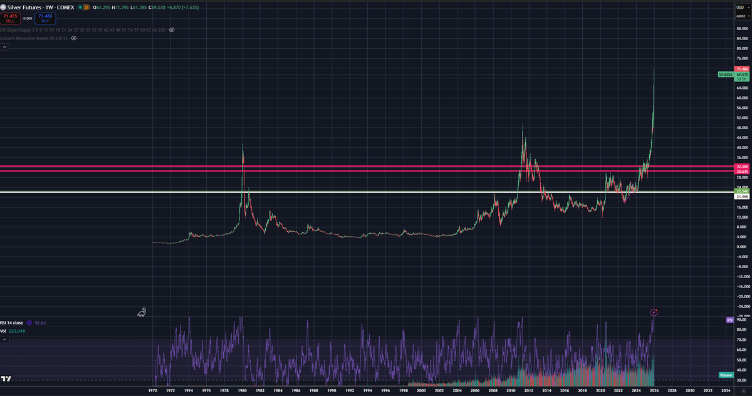Click the 2034 label on time axis
The width and height of the screenshot is (752, 396).
[x=726, y=390]
